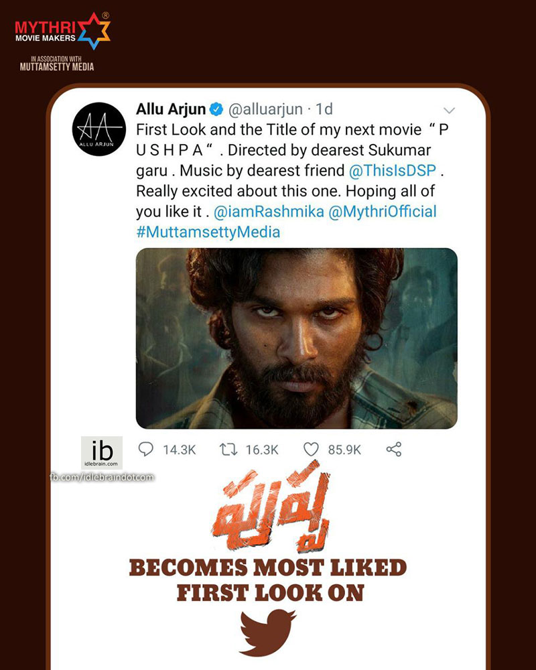Expand the tweet options chevron

449,111
